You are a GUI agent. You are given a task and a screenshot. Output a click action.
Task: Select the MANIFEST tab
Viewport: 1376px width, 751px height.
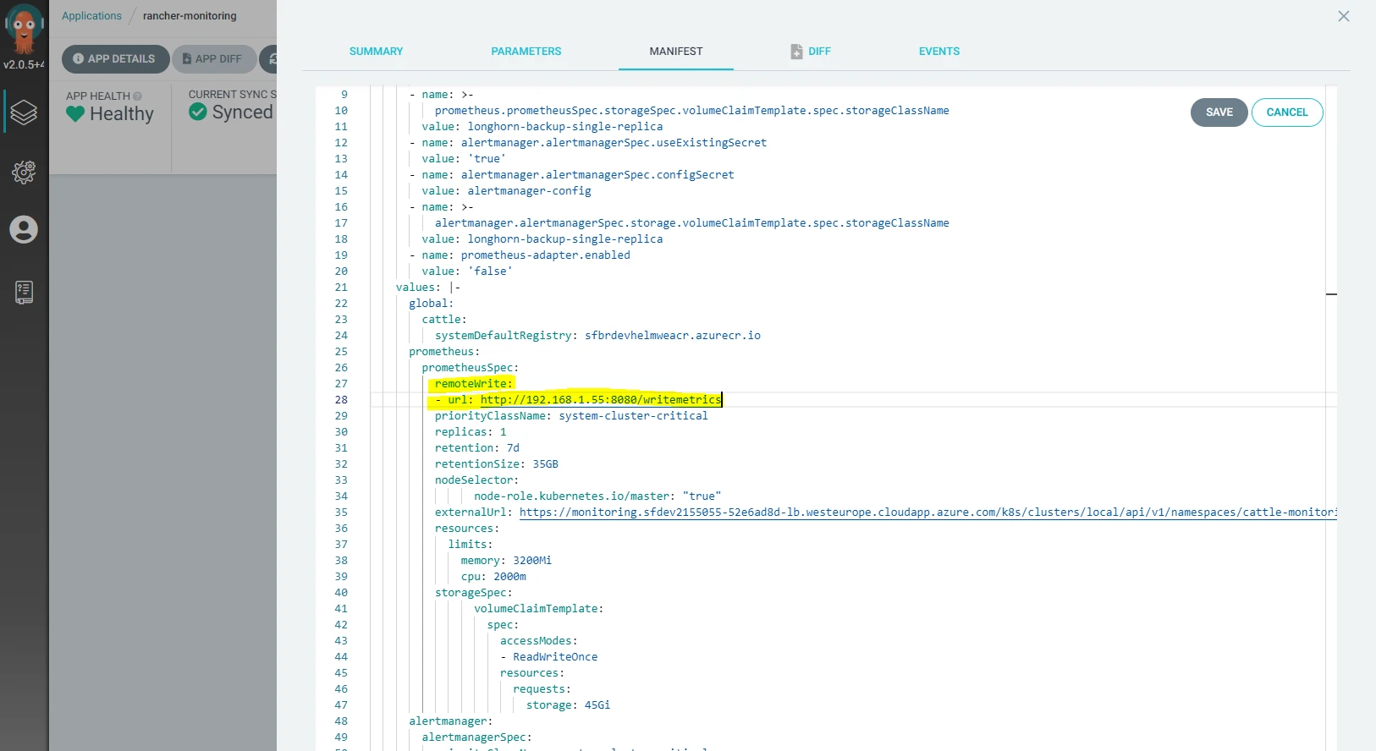pos(676,52)
